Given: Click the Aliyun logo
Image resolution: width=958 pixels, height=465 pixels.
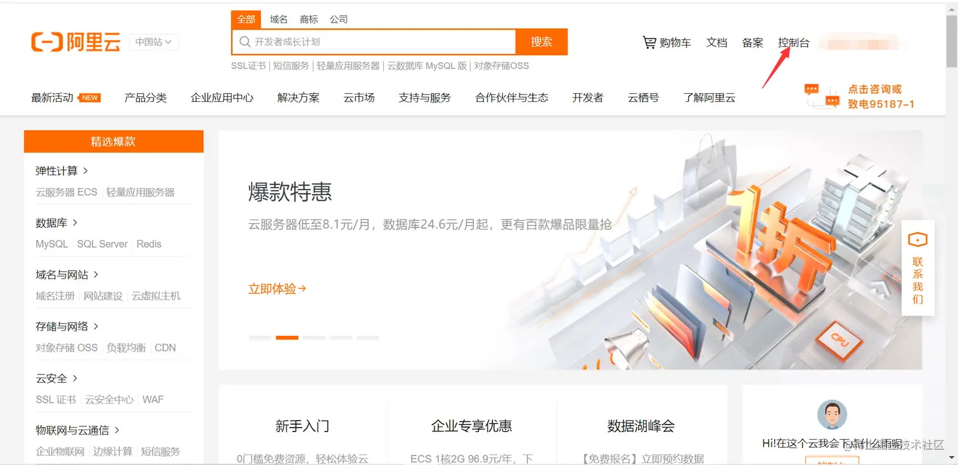Looking at the screenshot, I should 75,42.
